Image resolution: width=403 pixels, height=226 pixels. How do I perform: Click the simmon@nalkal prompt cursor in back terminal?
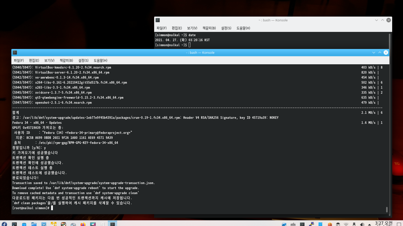pyautogui.click(x=189, y=45)
